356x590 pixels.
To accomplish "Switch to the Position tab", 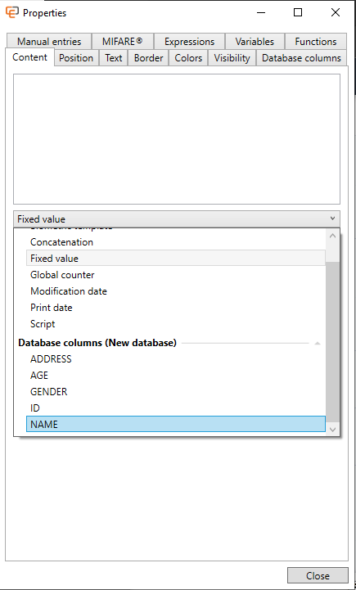I will click(76, 58).
